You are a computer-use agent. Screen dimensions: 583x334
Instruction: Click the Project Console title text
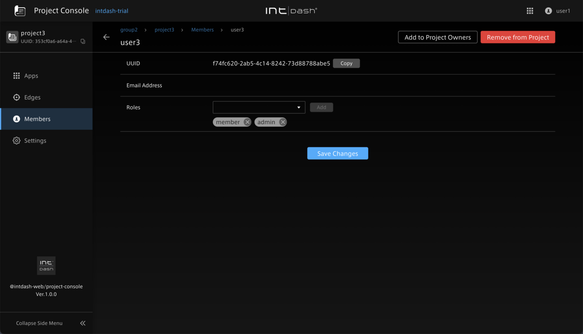click(x=61, y=10)
